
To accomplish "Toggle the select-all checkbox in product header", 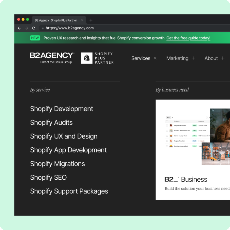I will [167, 121].
